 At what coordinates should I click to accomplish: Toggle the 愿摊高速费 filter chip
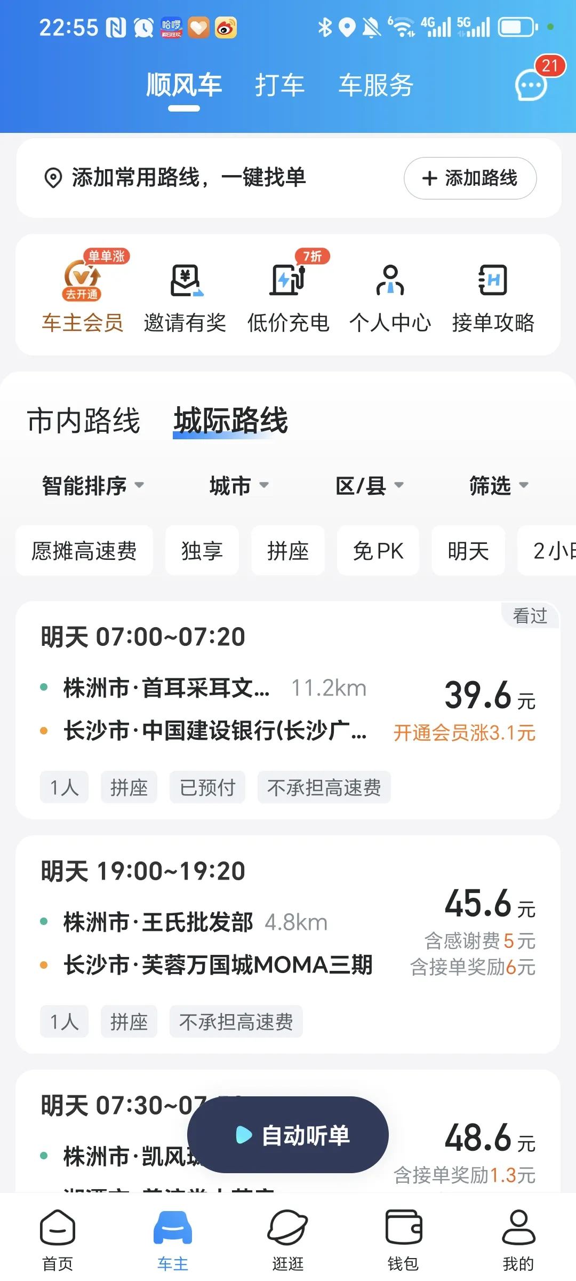click(84, 551)
